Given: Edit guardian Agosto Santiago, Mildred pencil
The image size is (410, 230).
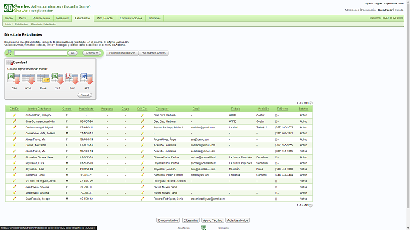Looking at the screenshot, I should [x=142, y=127].
